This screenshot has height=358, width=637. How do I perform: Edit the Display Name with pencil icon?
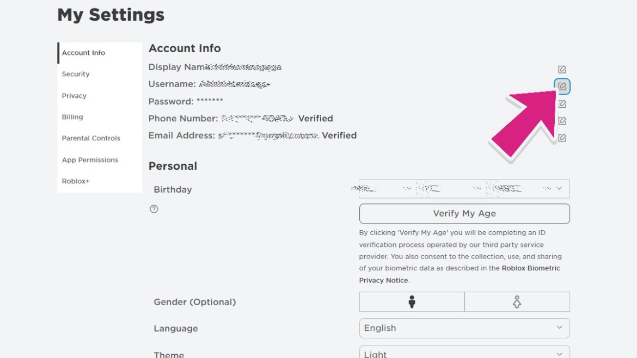(x=562, y=70)
